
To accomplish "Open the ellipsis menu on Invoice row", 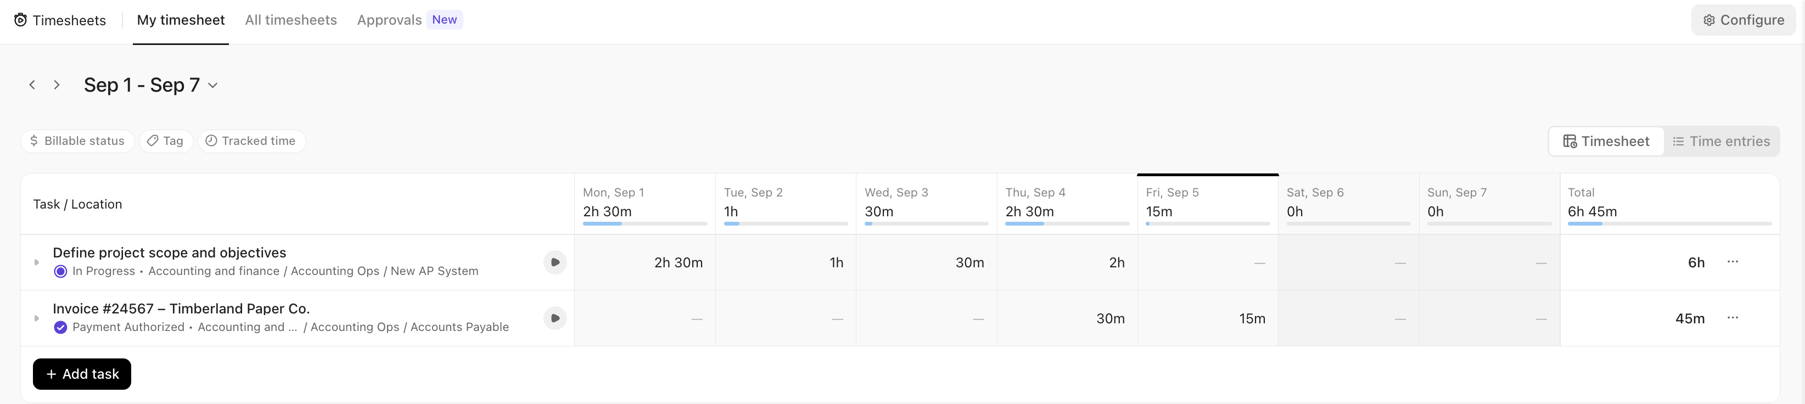I will pos(1734,318).
